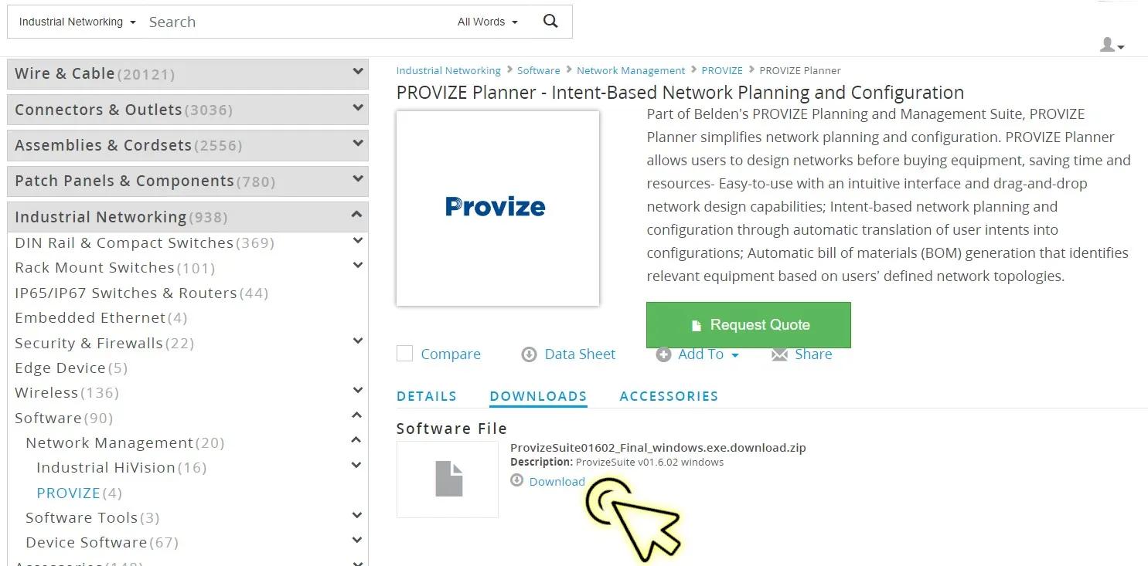Switch to the DETAILS tab
Screen dimensions: 1148x566
tap(427, 396)
